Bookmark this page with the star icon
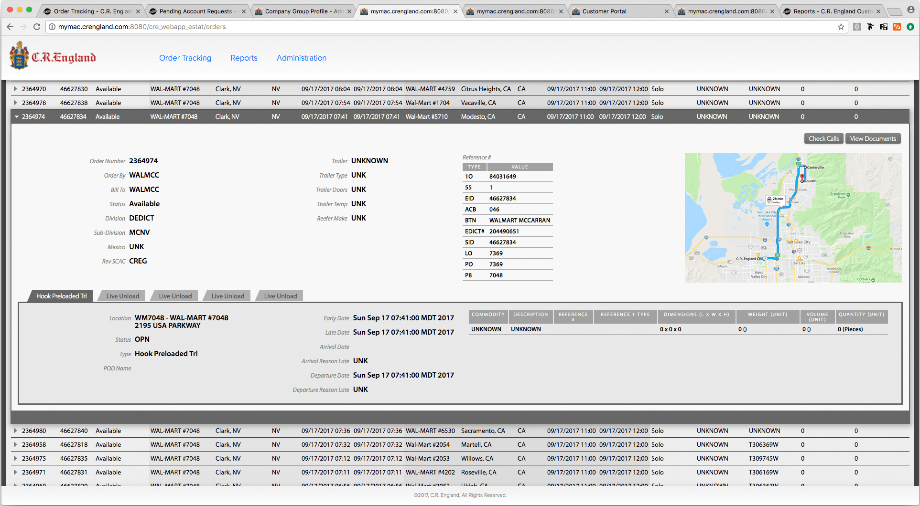 [841, 27]
